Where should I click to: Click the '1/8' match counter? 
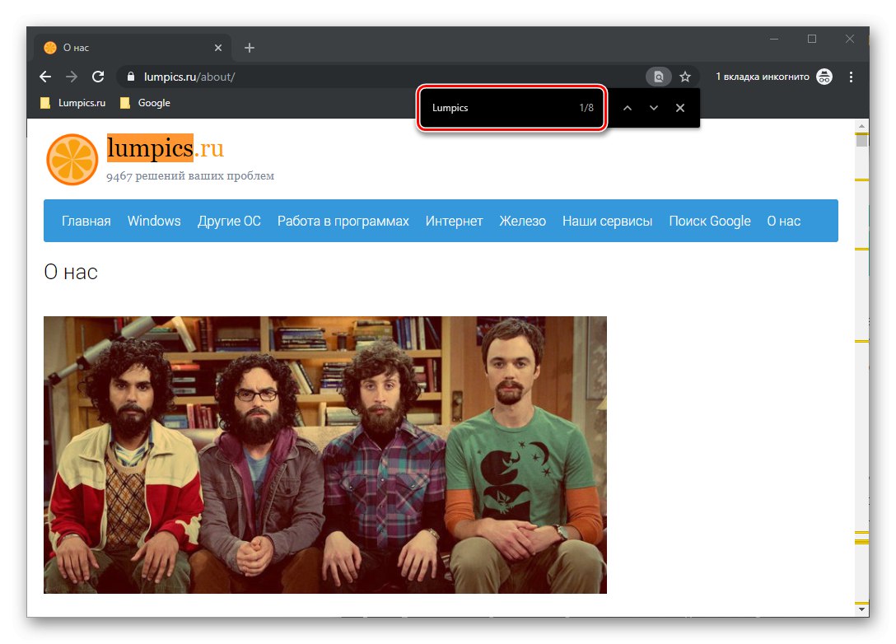tap(586, 108)
